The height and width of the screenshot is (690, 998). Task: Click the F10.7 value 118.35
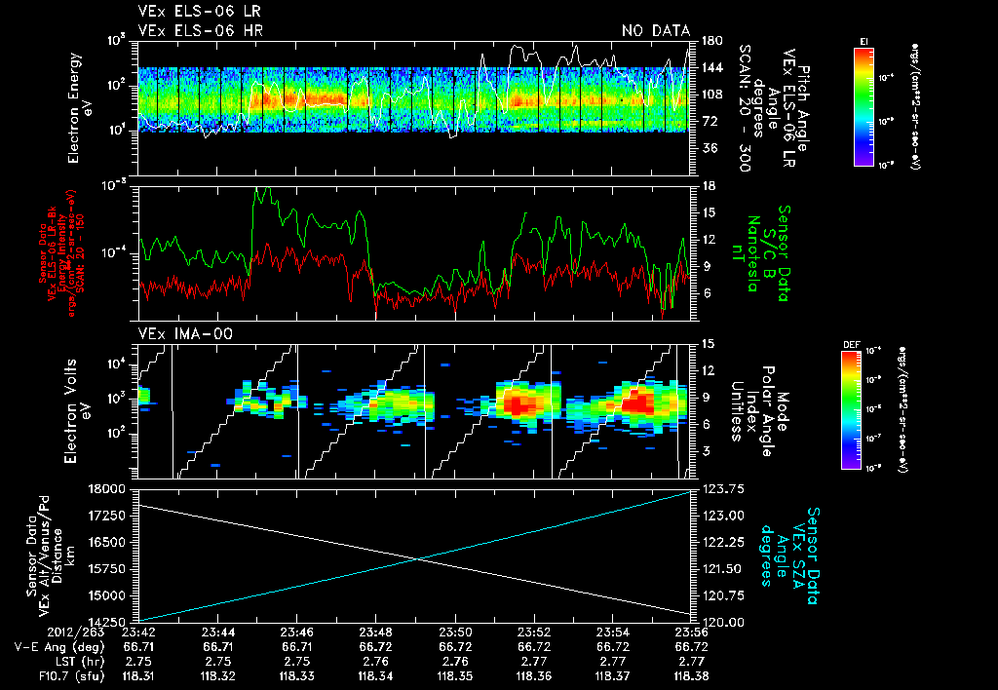point(454,676)
